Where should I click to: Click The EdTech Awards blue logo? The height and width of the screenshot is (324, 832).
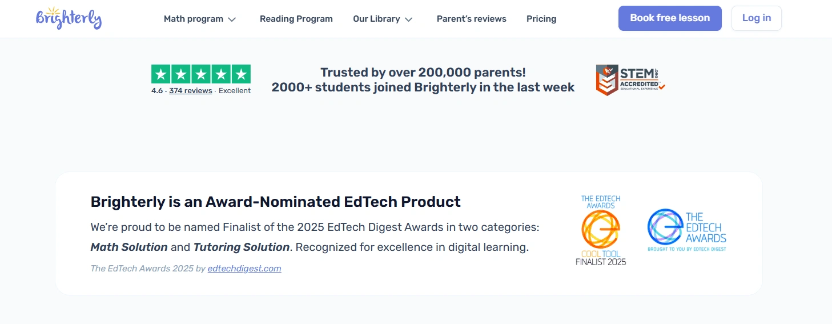point(687,230)
